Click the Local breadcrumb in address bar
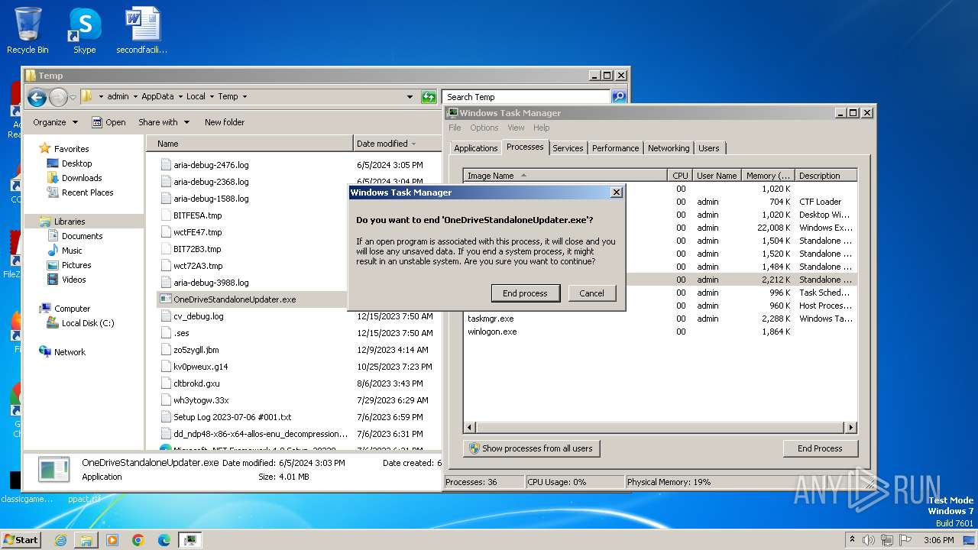The image size is (978, 550). 196,96
